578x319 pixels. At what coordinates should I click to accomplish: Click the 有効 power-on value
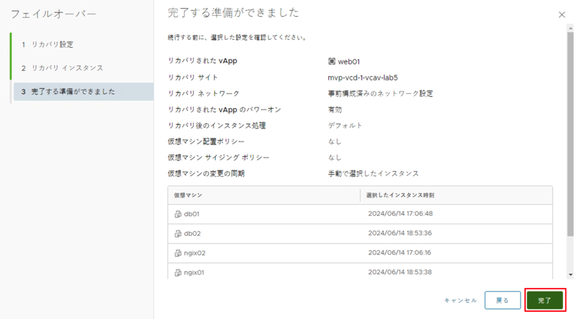tap(335, 109)
